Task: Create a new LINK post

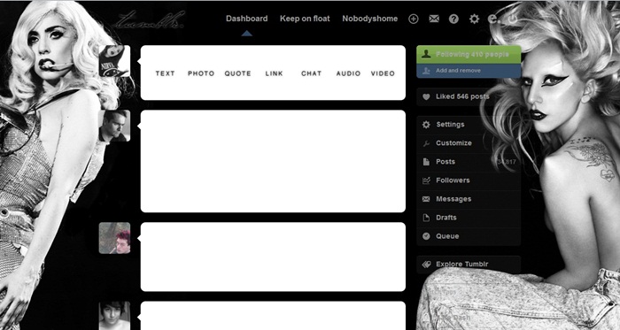Action: [x=275, y=73]
